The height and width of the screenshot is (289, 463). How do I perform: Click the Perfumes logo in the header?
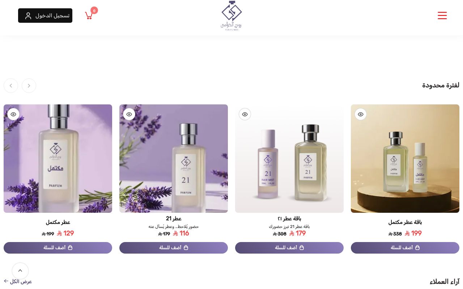tap(231, 16)
